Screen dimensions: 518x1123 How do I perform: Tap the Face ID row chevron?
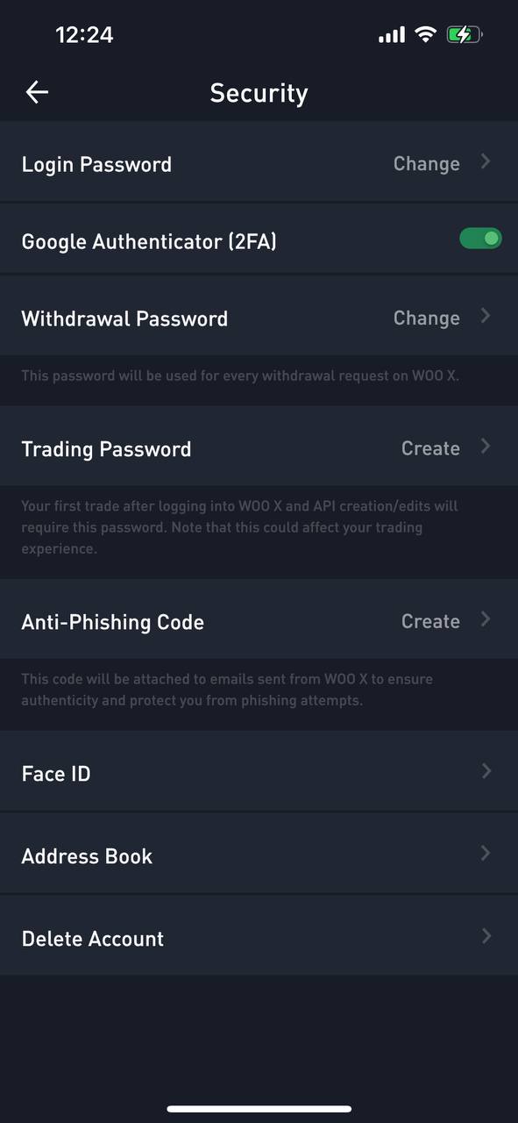click(486, 771)
